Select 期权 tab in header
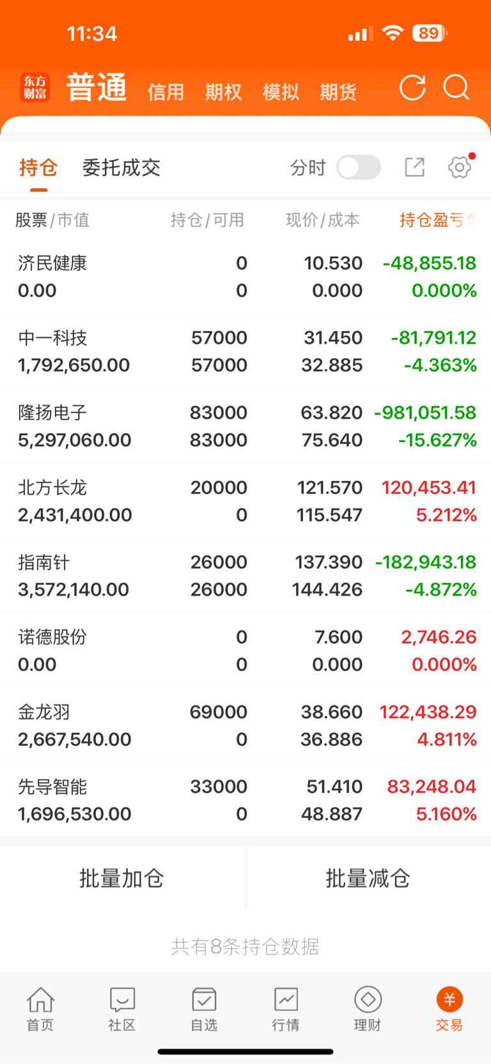 tap(223, 92)
